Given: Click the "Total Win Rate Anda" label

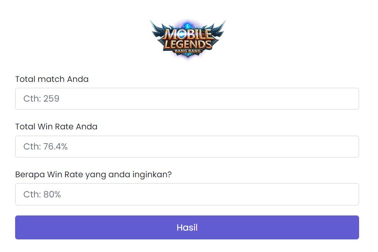Looking at the screenshot, I should pos(56,126).
